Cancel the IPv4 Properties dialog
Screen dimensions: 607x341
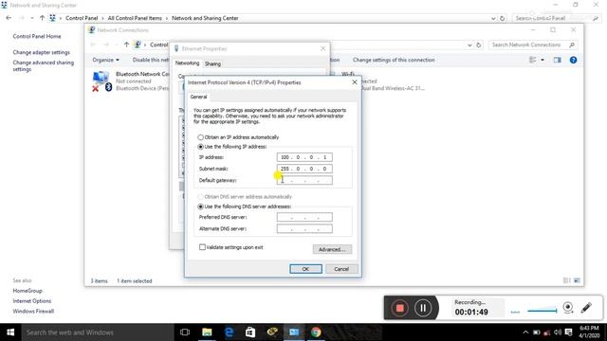point(341,269)
